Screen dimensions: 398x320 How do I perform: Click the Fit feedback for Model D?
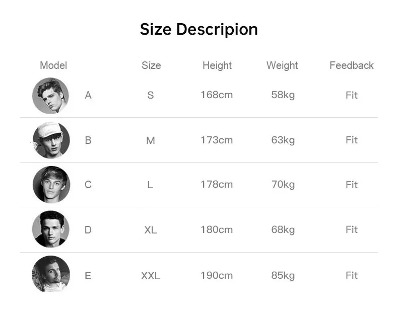click(352, 229)
